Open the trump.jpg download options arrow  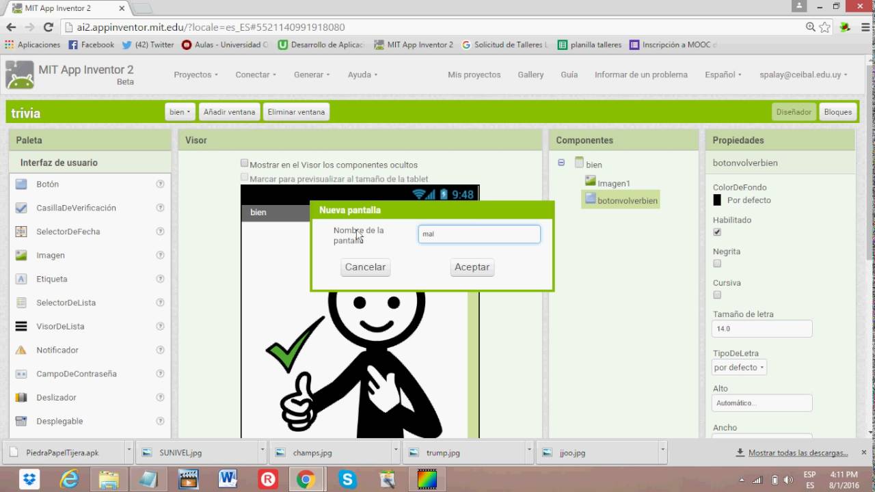click(530, 452)
